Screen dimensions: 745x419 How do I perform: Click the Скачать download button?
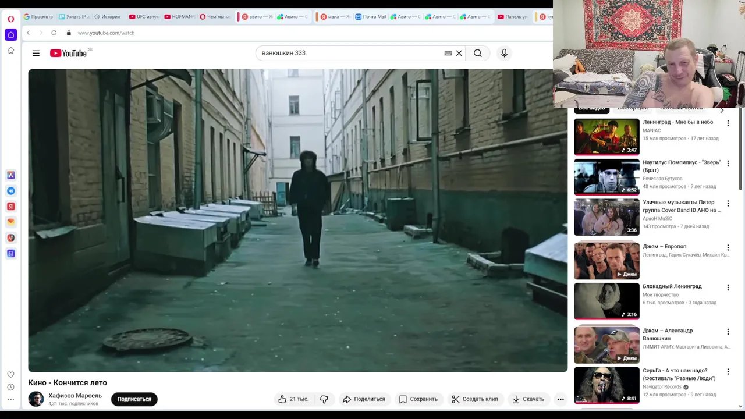coord(528,399)
